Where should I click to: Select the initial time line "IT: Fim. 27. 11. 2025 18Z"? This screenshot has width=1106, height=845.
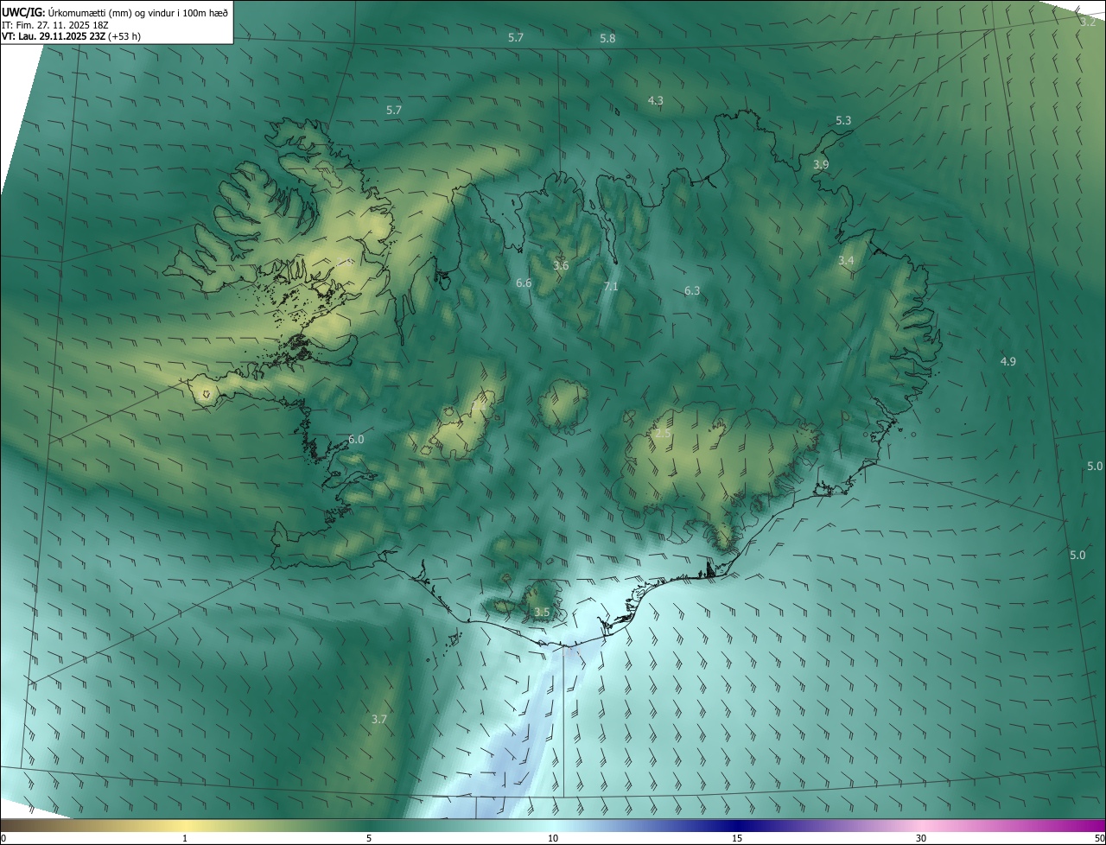pyautogui.click(x=54, y=25)
